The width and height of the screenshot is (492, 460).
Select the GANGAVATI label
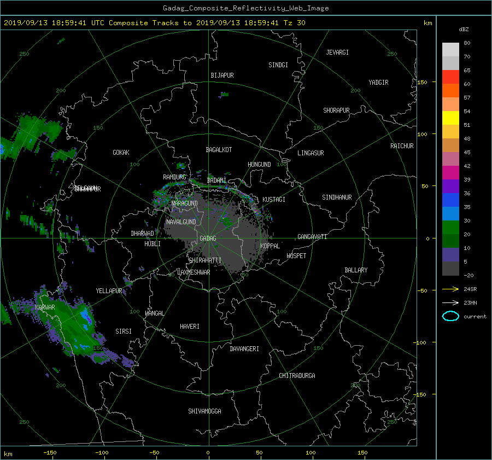(312, 236)
